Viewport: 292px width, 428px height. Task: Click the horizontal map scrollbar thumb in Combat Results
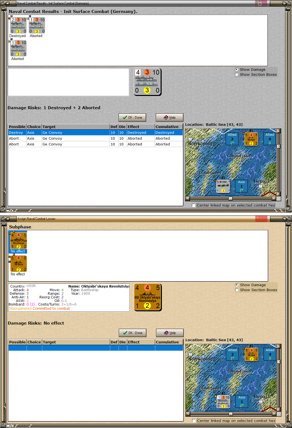[x=230, y=199]
